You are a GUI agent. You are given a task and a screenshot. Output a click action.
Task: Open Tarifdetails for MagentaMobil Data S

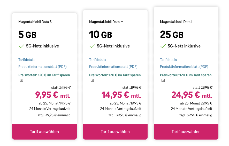click(x=27, y=60)
